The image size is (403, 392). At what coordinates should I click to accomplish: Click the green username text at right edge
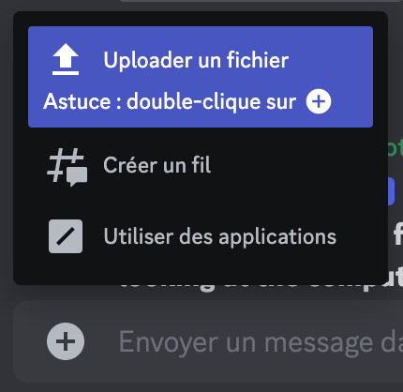[x=396, y=149]
